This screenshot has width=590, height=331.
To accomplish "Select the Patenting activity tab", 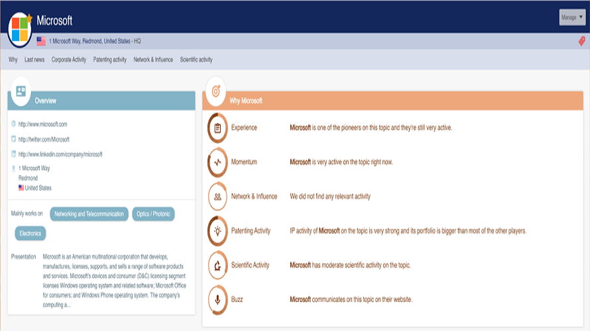I will (x=110, y=60).
